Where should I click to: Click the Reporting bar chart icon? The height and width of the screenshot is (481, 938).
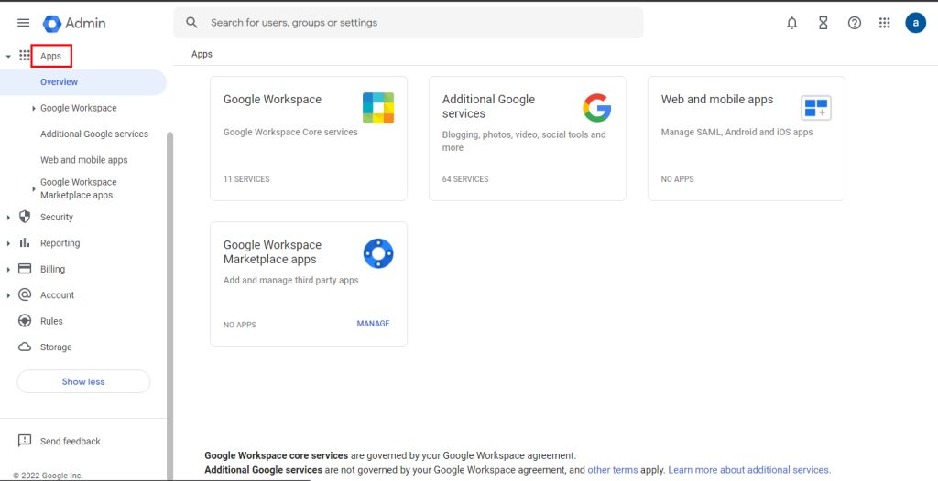(x=25, y=242)
